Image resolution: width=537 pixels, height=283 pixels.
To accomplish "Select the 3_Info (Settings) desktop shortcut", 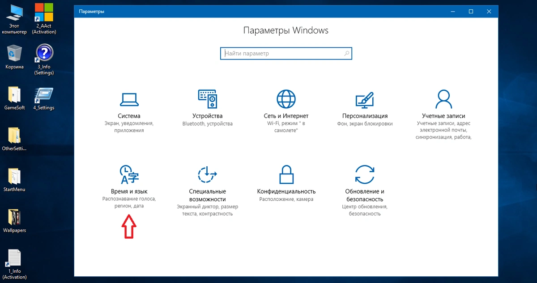I will pos(44,59).
